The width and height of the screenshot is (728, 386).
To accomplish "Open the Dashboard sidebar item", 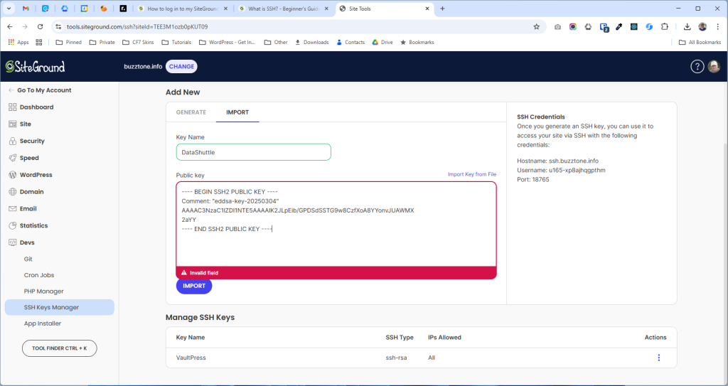I will click(36, 107).
